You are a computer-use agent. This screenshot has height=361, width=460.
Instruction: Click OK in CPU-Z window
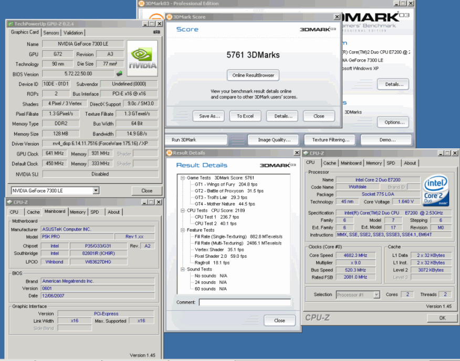pyautogui.click(x=442, y=318)
